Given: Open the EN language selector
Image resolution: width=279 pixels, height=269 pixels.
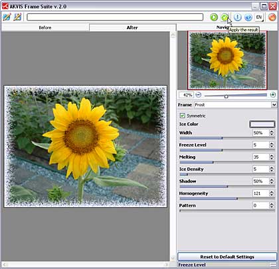Looking at the screenshot, I should click(259, 17).
